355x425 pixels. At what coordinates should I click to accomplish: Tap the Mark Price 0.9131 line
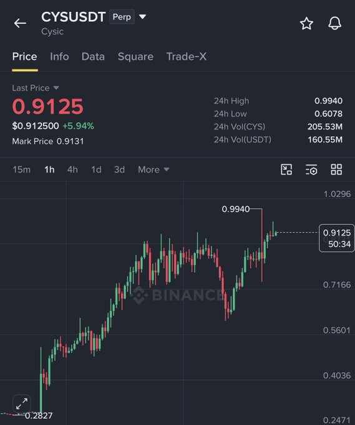pyautogui.click(x=48, y=141)
